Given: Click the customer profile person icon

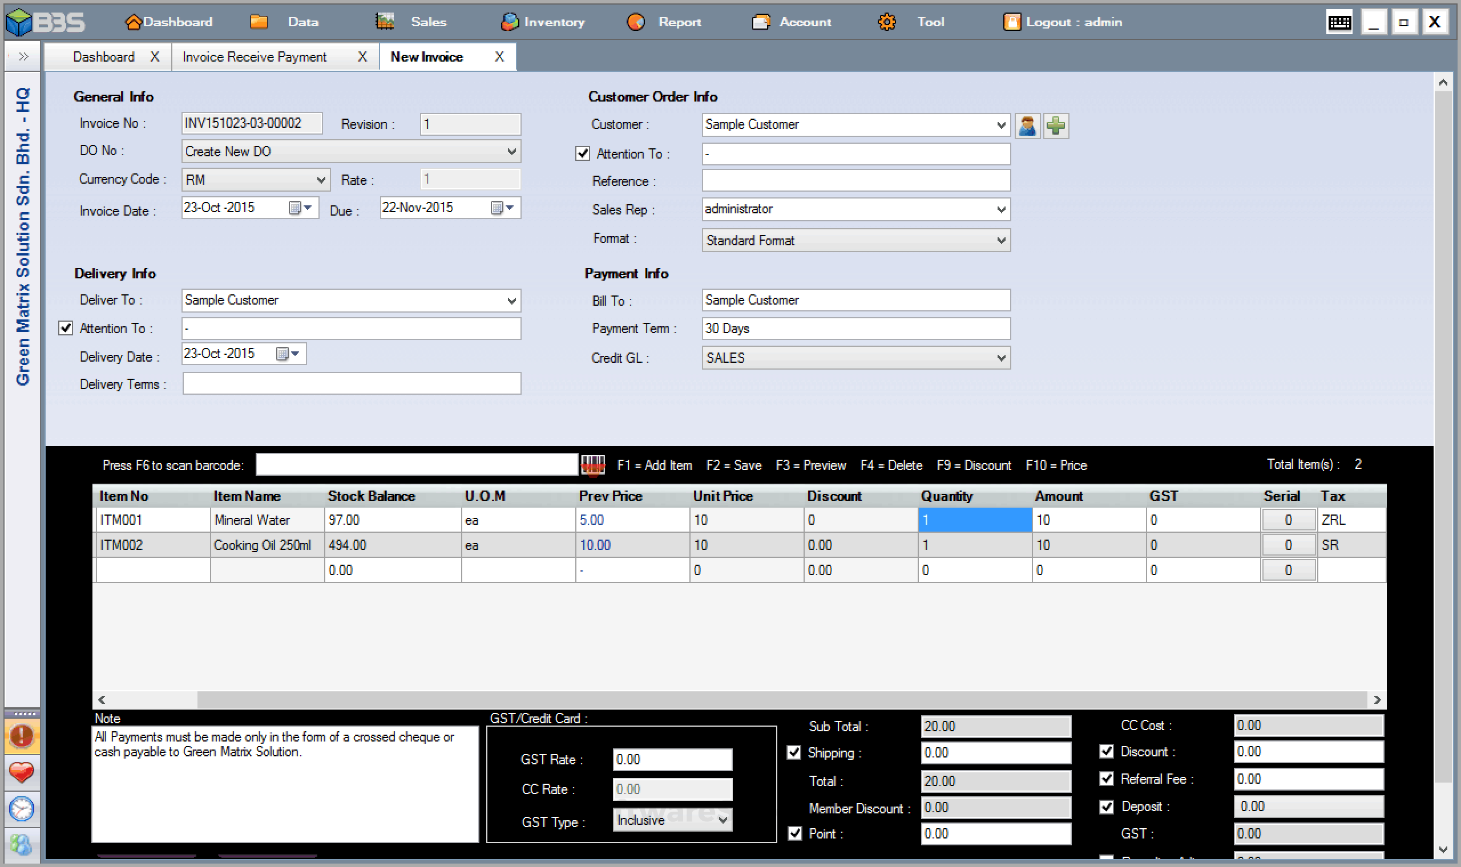Looking at the screenshot, I should coord(1027,125).
